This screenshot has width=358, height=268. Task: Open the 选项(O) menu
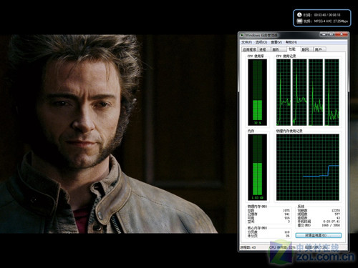(261, 42)
